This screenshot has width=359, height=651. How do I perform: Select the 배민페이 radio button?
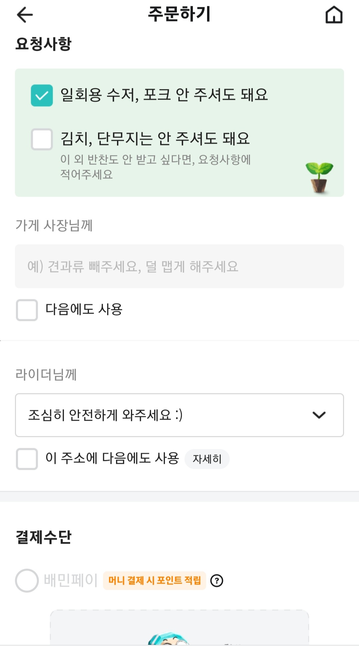(x=27, y=581)
